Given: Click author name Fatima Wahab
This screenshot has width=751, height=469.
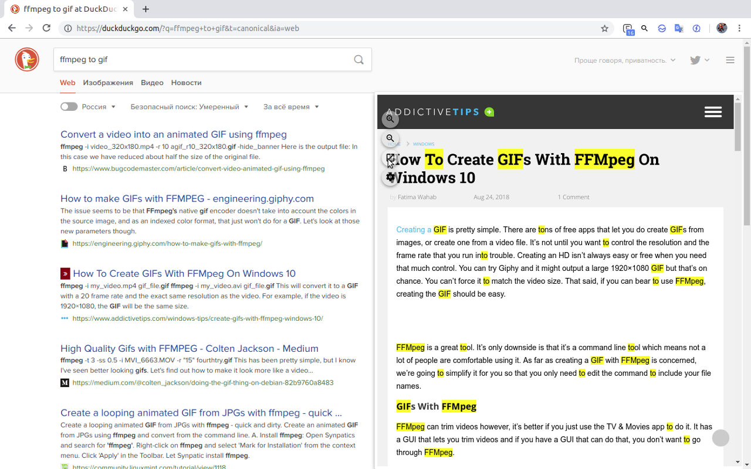Looking at the screenshot, I should coord(417,197).
